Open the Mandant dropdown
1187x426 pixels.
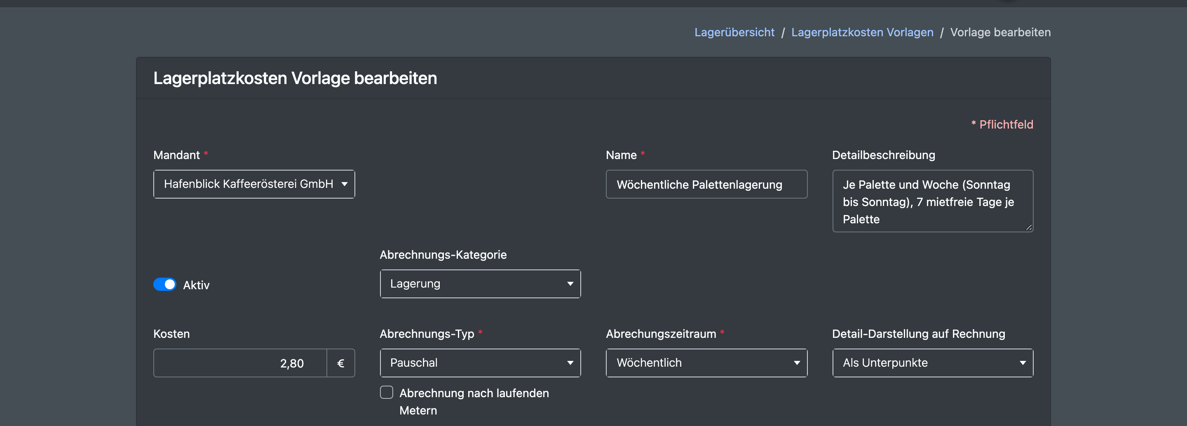pyautogui.click(x=254, y=184)
